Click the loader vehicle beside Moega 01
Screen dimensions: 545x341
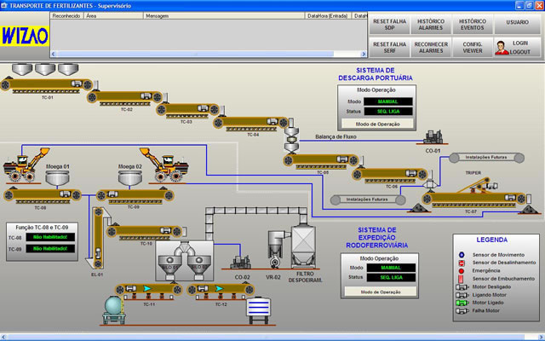coord(26,165)
